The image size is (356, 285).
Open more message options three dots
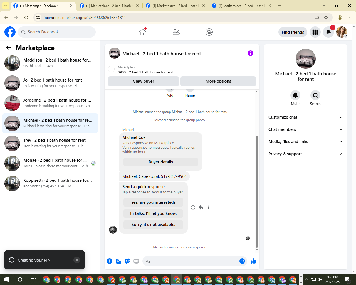point(209,207)
